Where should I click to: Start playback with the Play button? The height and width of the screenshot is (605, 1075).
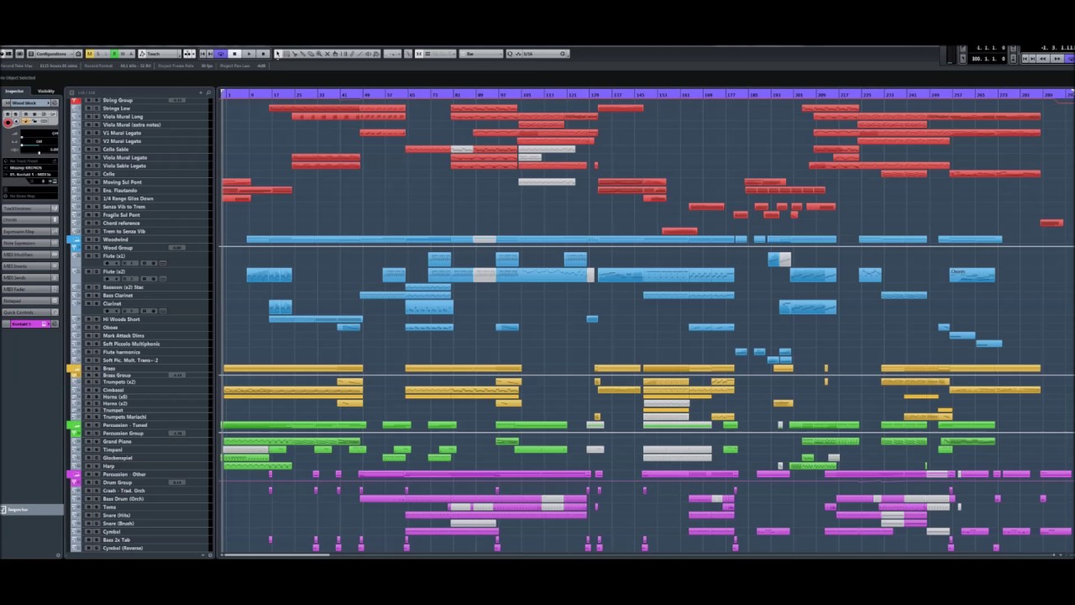(x=249, y=54)
